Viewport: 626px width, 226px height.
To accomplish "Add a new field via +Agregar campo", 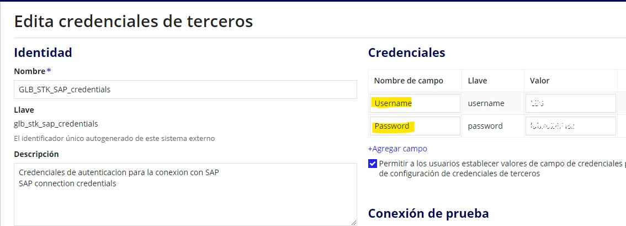I will click(397, 149).
